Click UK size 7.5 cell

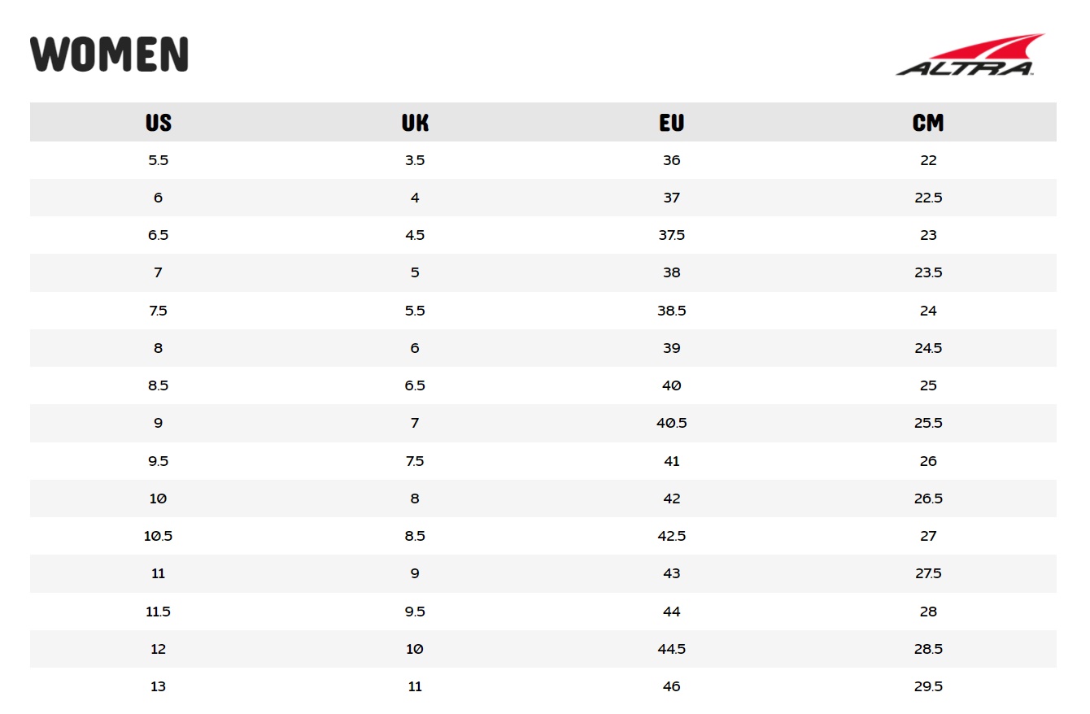pos(415,461)
